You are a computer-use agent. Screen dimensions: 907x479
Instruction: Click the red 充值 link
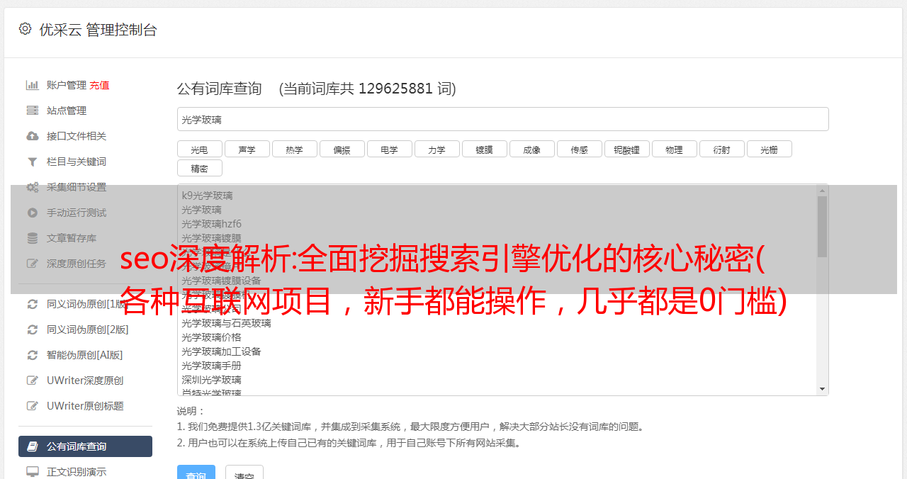[99, 85]
